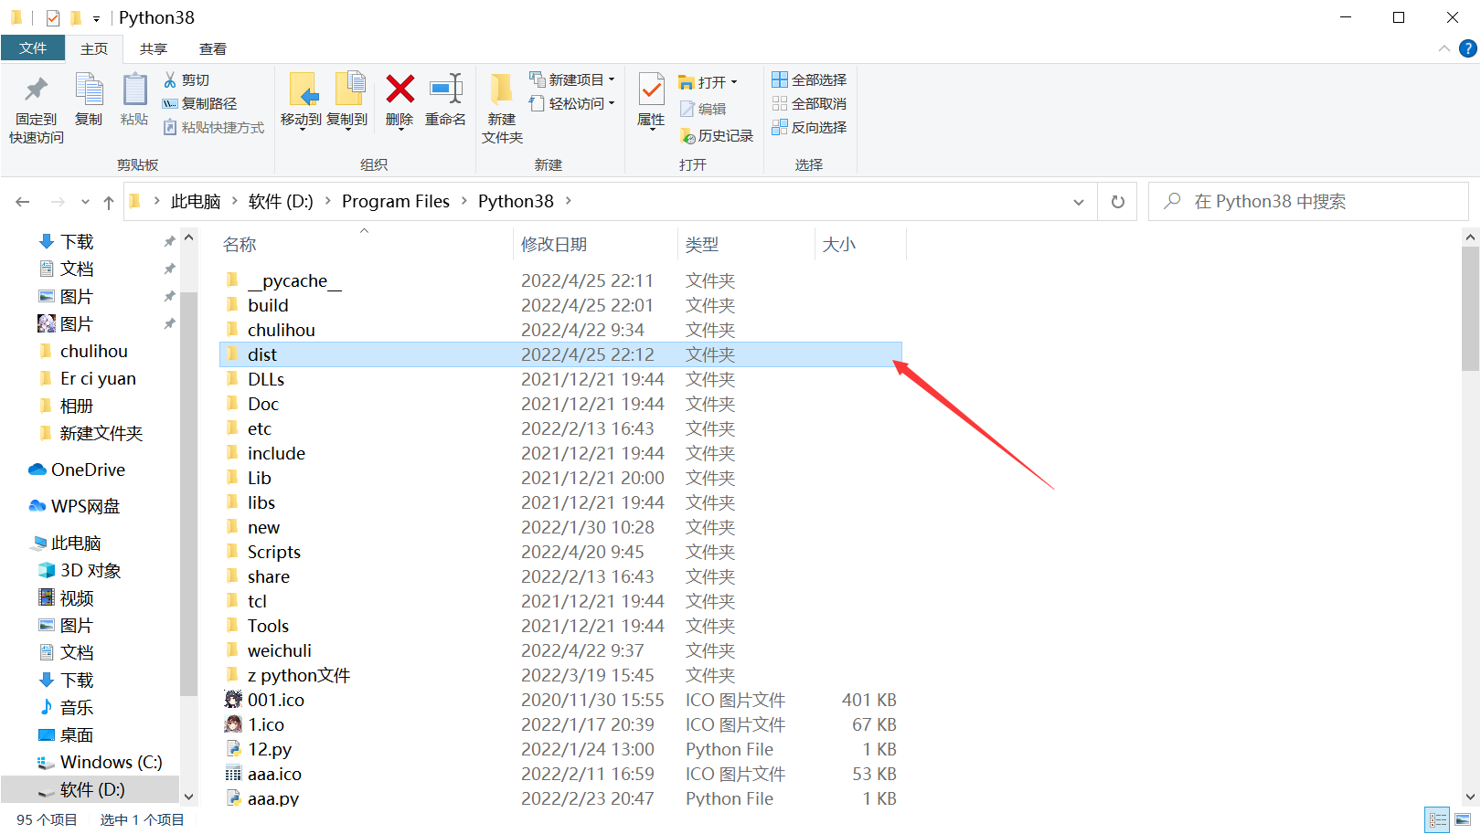The height and width of the screenshot is (834, 1481).
Task: Click 反向选择 (Invert Selection)
Action: pyautogui.click(x=810, y=127)
